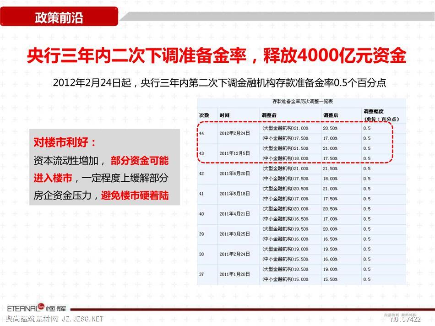The image size is (435, 326).
Task: Click the cell (中小金融机构)18.00%
Action: point(285,158)
